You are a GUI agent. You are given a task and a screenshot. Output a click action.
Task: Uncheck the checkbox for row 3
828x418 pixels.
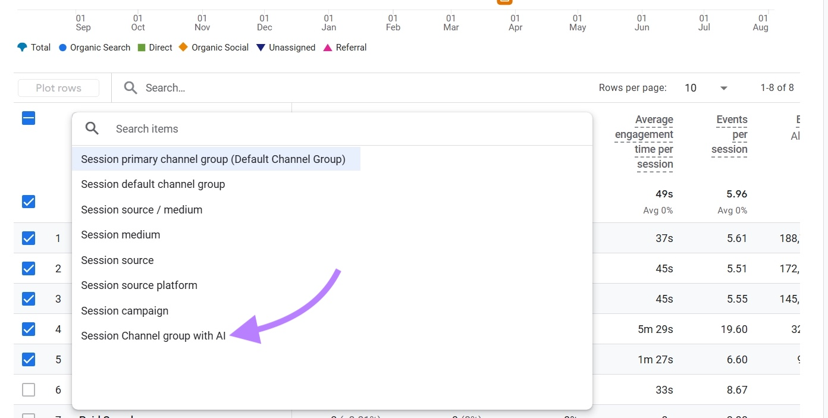28,298
